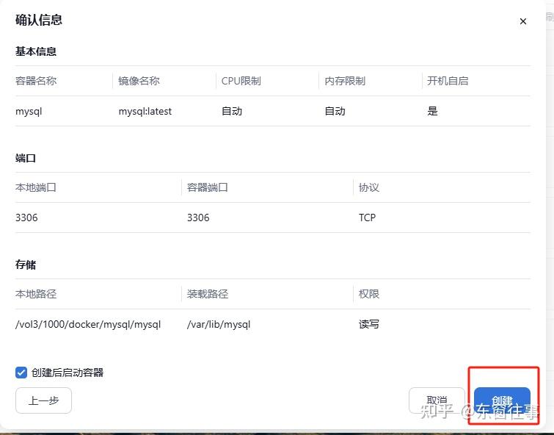Click the 3306 value under 本地端口
This screenshot has width=554, height=435.
tap(26, 217)
